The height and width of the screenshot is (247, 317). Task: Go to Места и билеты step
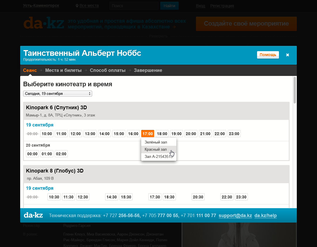pyautogui.click(x=63, y=70)
